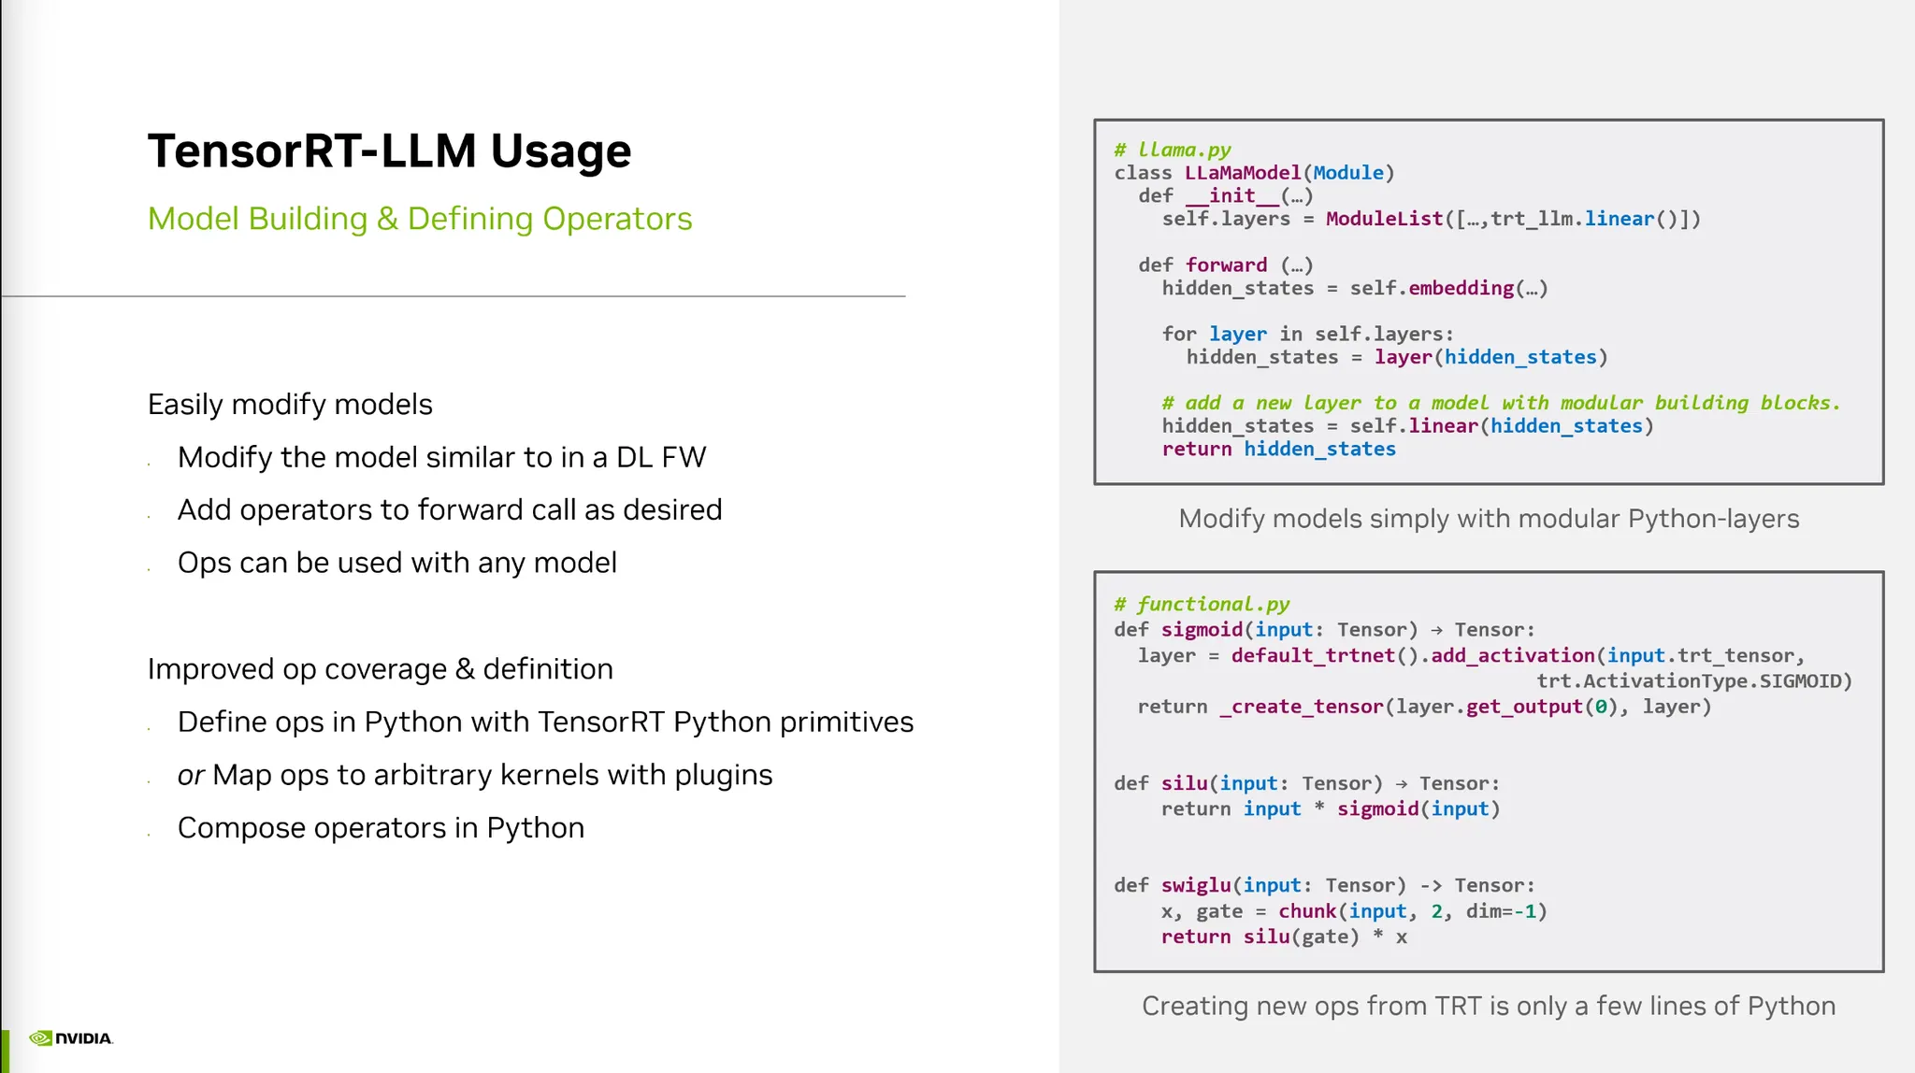Image resolution: width=1915 pixels, height=1073 pixels.
Task: Click bullet 'Ops can be used with any model'
Action: point(396,564)
